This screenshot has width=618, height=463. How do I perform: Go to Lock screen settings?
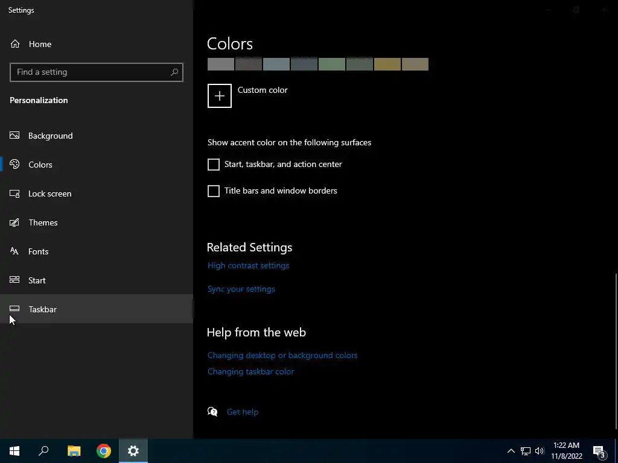[97, 194]
